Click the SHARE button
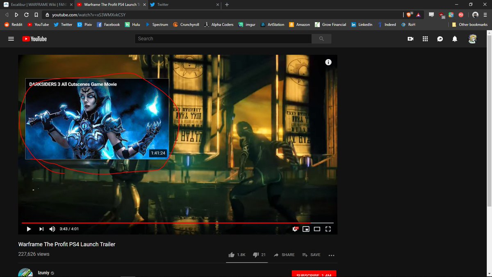This screenshot has width=492, height=277. [x=284, y=255]
